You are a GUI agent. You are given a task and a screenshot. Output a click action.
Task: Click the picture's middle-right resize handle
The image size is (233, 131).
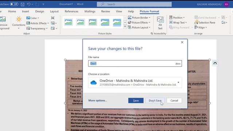click(x=210, y=103)
